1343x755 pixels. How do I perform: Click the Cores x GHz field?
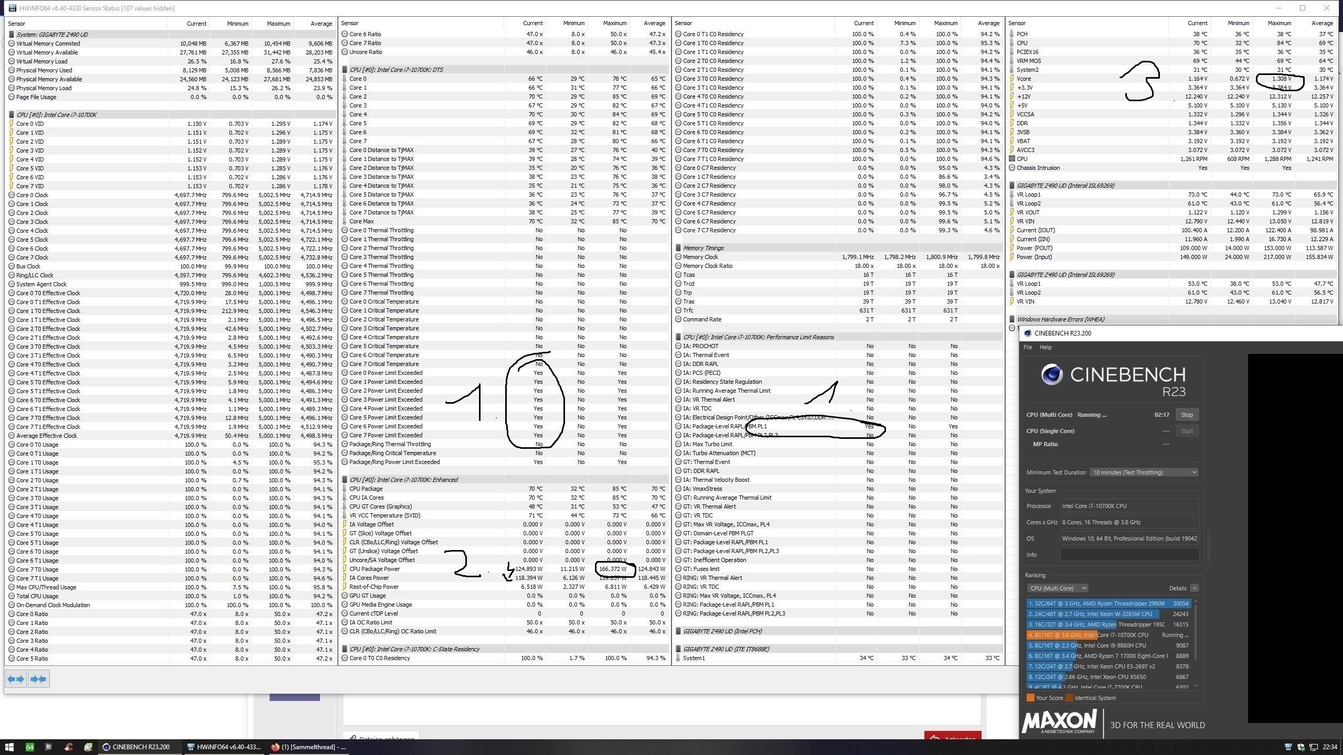click(x=1129, y=522)
